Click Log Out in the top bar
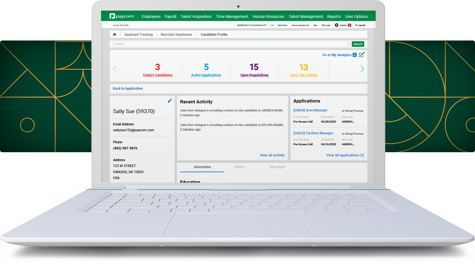This screenshot has width=475, height=267. (360, 25)
